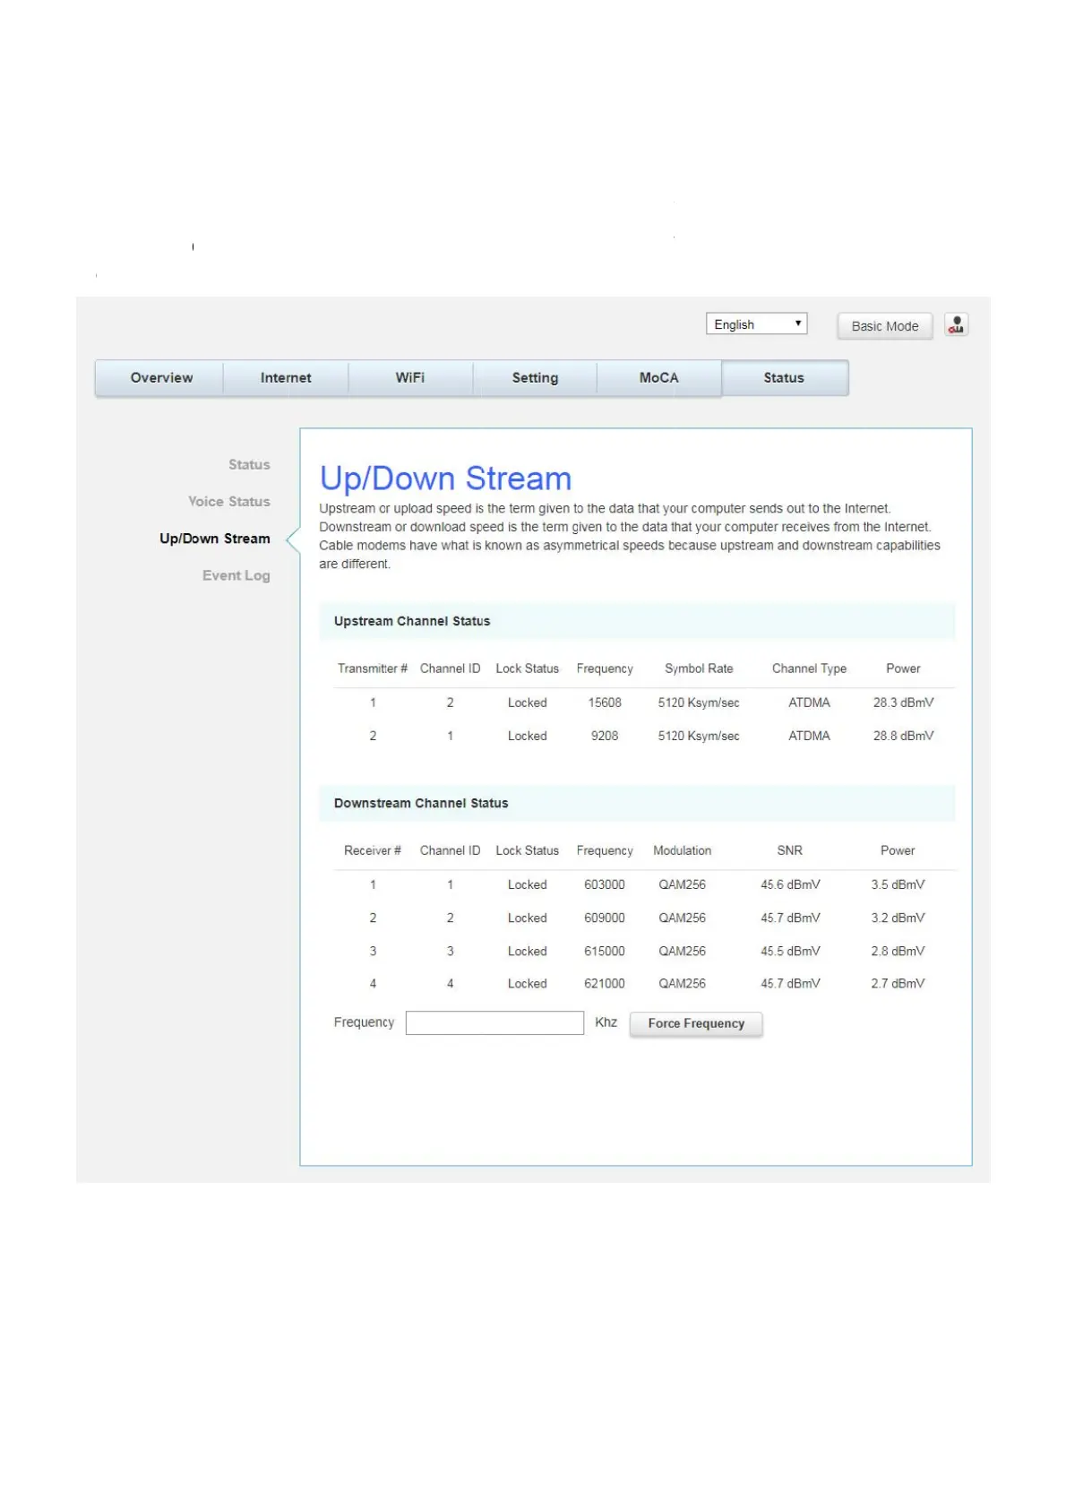The height and width of the screenshot is (1509, 1066).
Task: Switch to Basic Mode
Action: pyautogui.click(x=884, y=326)
